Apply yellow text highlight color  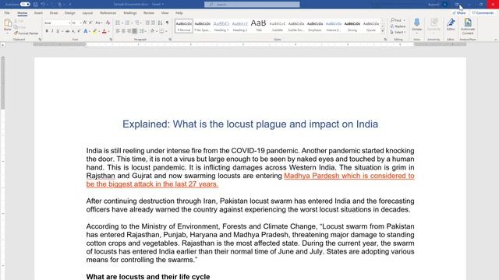pos(95,31)
